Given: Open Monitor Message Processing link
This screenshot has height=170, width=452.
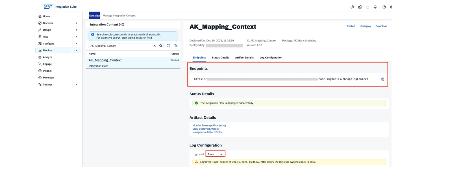Looking at the screenshot, I should (209, 125).
